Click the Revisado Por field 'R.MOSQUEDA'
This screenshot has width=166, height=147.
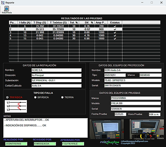(45, 144)
